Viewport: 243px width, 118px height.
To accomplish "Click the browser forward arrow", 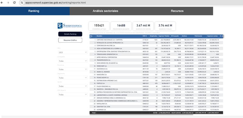I will tap(8, 3).
